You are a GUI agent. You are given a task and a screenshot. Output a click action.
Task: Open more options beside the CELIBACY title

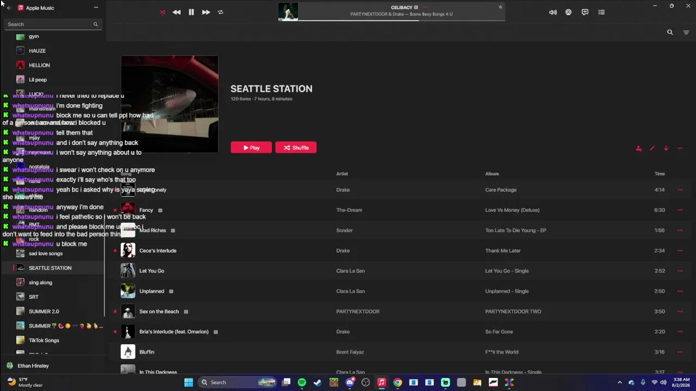[426, 8]
